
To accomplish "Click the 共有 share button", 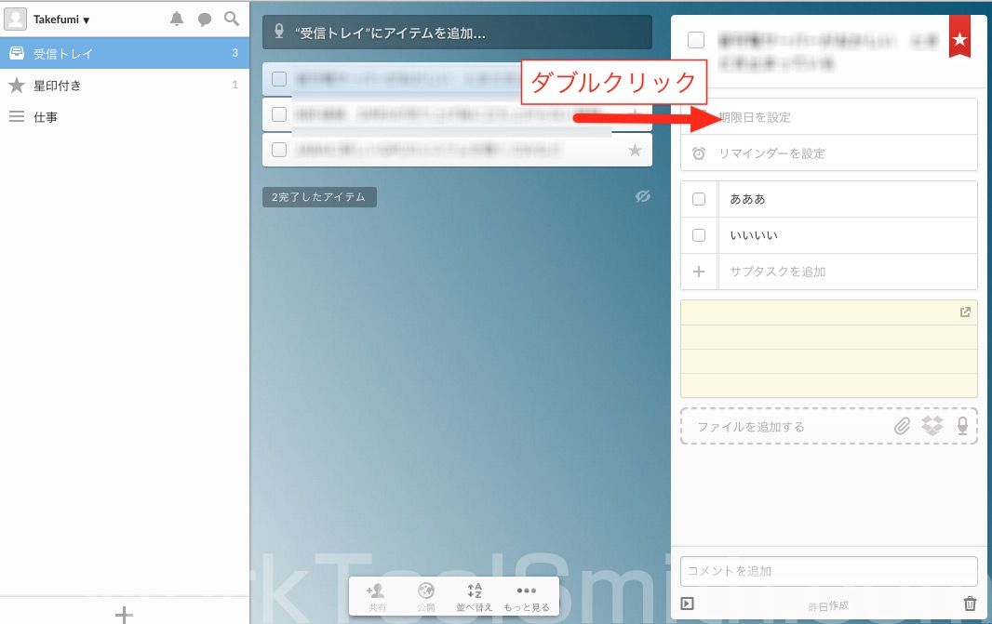I will pyautogui.click(x=377, y=597).
